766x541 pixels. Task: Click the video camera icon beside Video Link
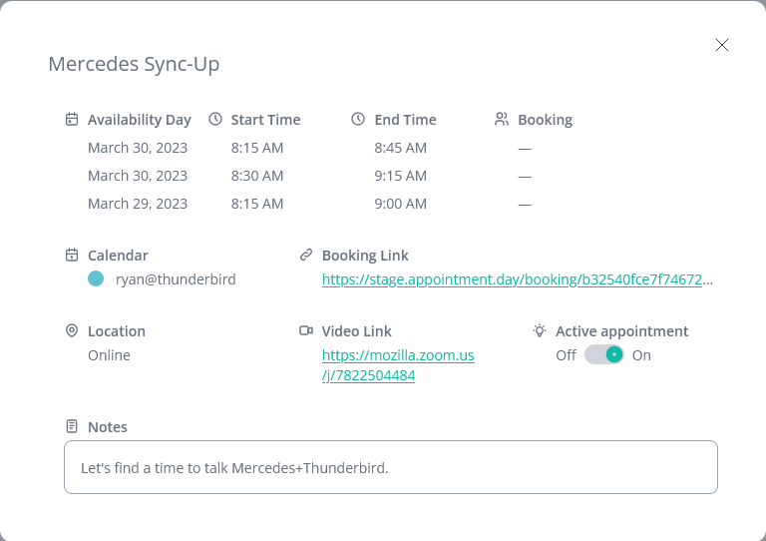tap(306, 331)
